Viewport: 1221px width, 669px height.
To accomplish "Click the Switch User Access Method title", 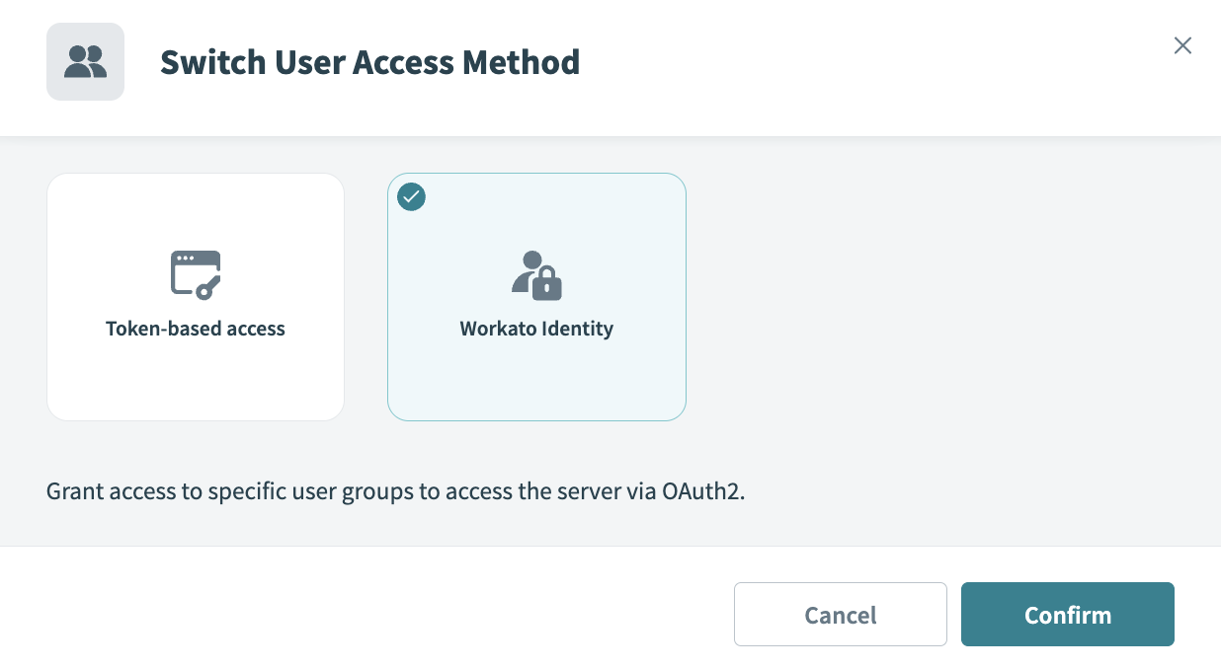I will coord(369,61).
